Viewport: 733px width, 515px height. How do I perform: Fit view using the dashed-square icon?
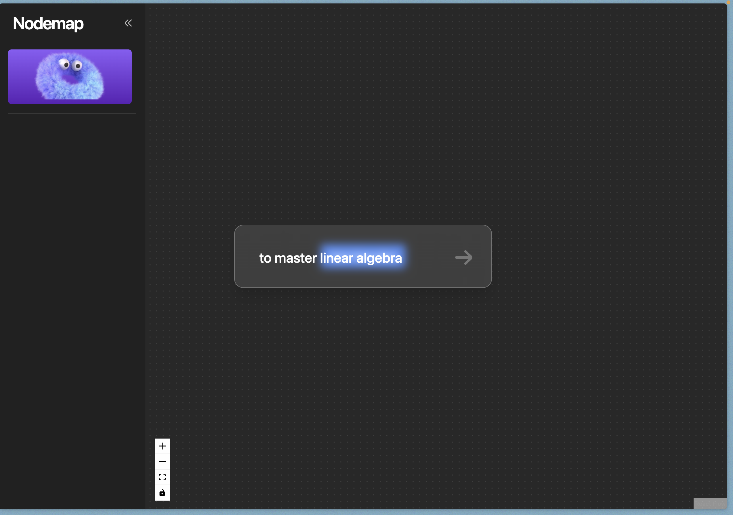(162, 477)
